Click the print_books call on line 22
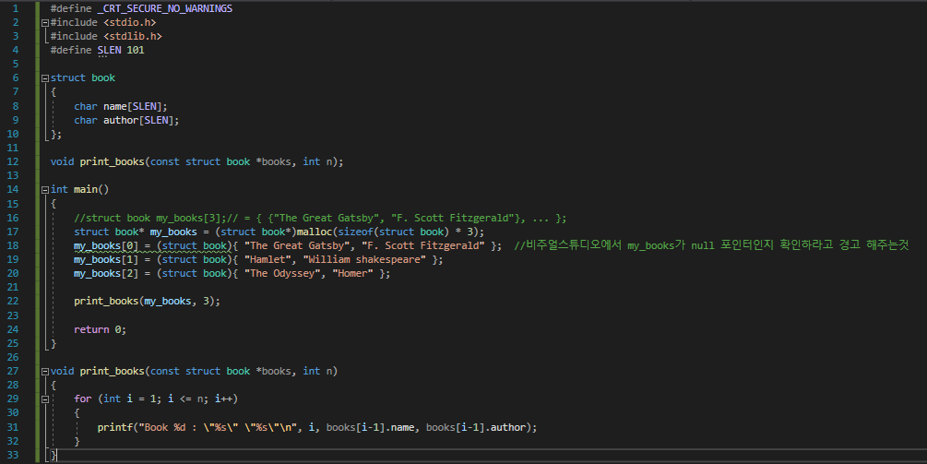Image resolution: width=927 pixels, height=464 pixels. pyautogui.click(x=106, y=301)
